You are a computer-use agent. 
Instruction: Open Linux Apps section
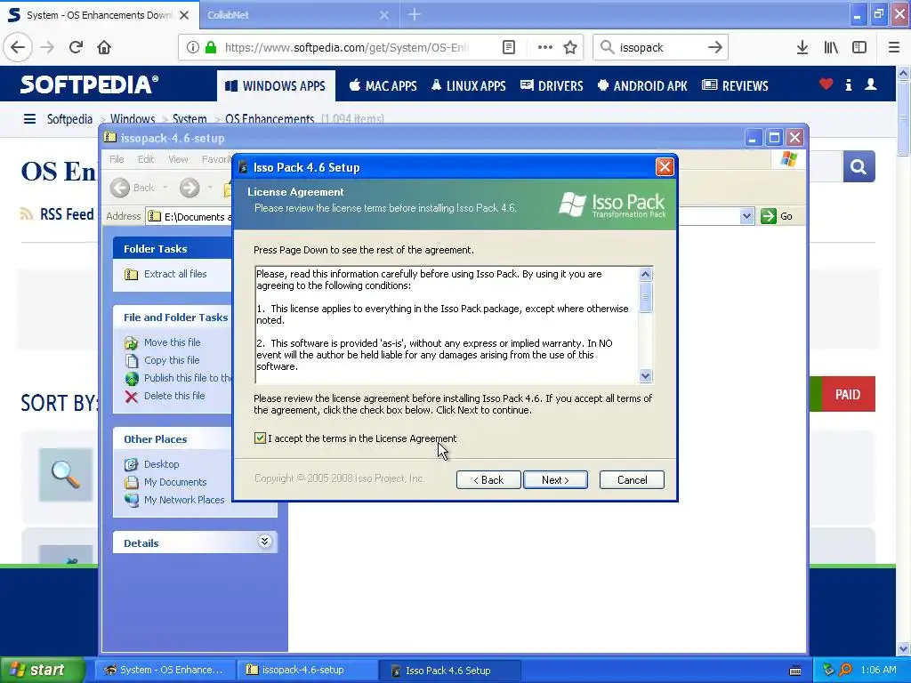[468, 85]
